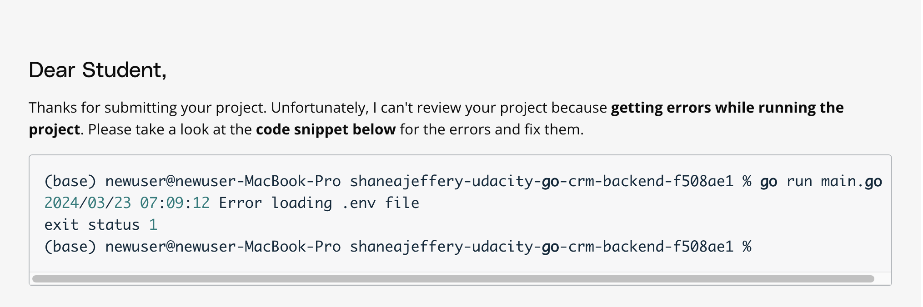Click the horizontal scrollbar under the code snippet

click(x=453, y=278)
